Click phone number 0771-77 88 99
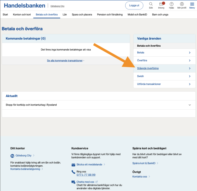 tap(86, 175)
